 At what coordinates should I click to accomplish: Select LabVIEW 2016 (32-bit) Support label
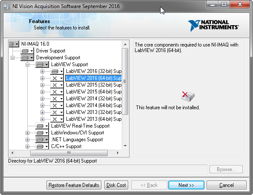(x=94, y=71)
